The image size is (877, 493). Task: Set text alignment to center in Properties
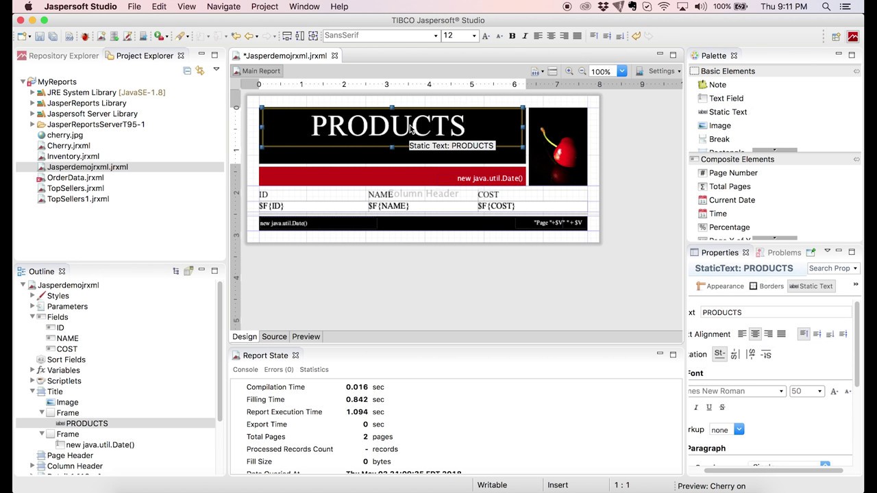click(x=755, y=334)
